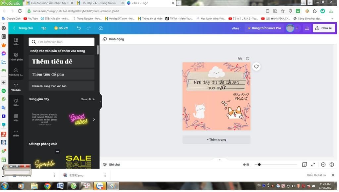Open the Ghi chú notes panel
The width and height of the screenshot is (339, 192).
click(111, 165)
